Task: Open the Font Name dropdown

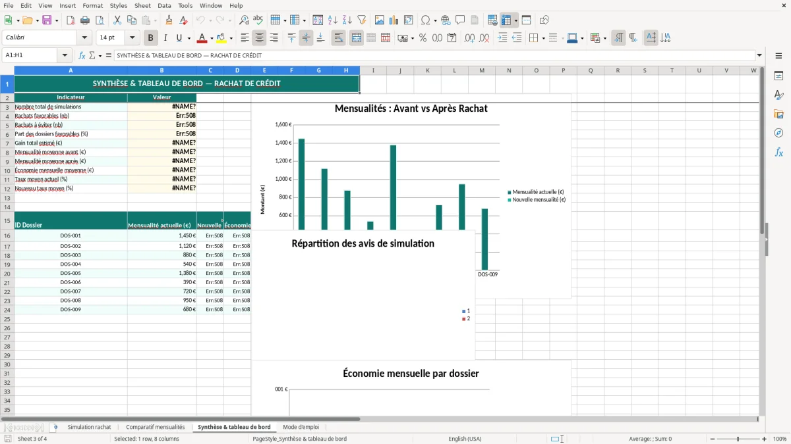Action: coord(84,38)
